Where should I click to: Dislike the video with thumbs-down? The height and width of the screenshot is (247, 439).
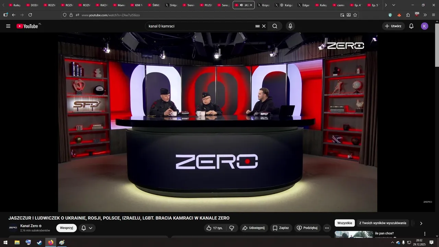tap(232, 228)
